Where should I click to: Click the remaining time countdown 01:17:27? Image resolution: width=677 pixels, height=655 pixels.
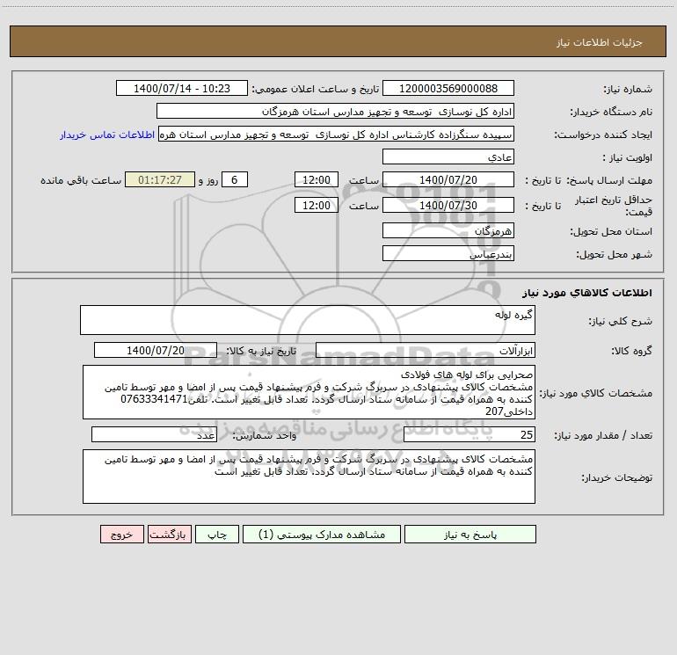(160, 179)
